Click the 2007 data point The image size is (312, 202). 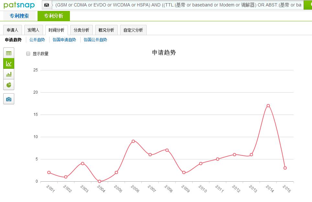point(150,155)
